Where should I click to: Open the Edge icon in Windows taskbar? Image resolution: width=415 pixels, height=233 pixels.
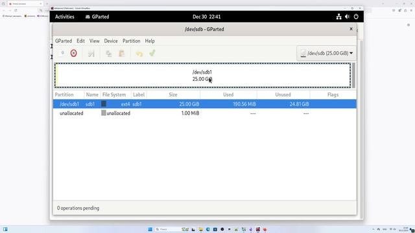click(x=207, y=229)
